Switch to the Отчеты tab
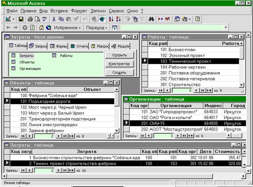Screen dimensions: 253x187 tap(79, 46)
